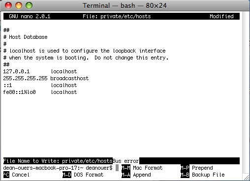The width and height of the screenshot is (250, 181).
Task: Click the 'broadcasthost' entry
Action: 69,78
